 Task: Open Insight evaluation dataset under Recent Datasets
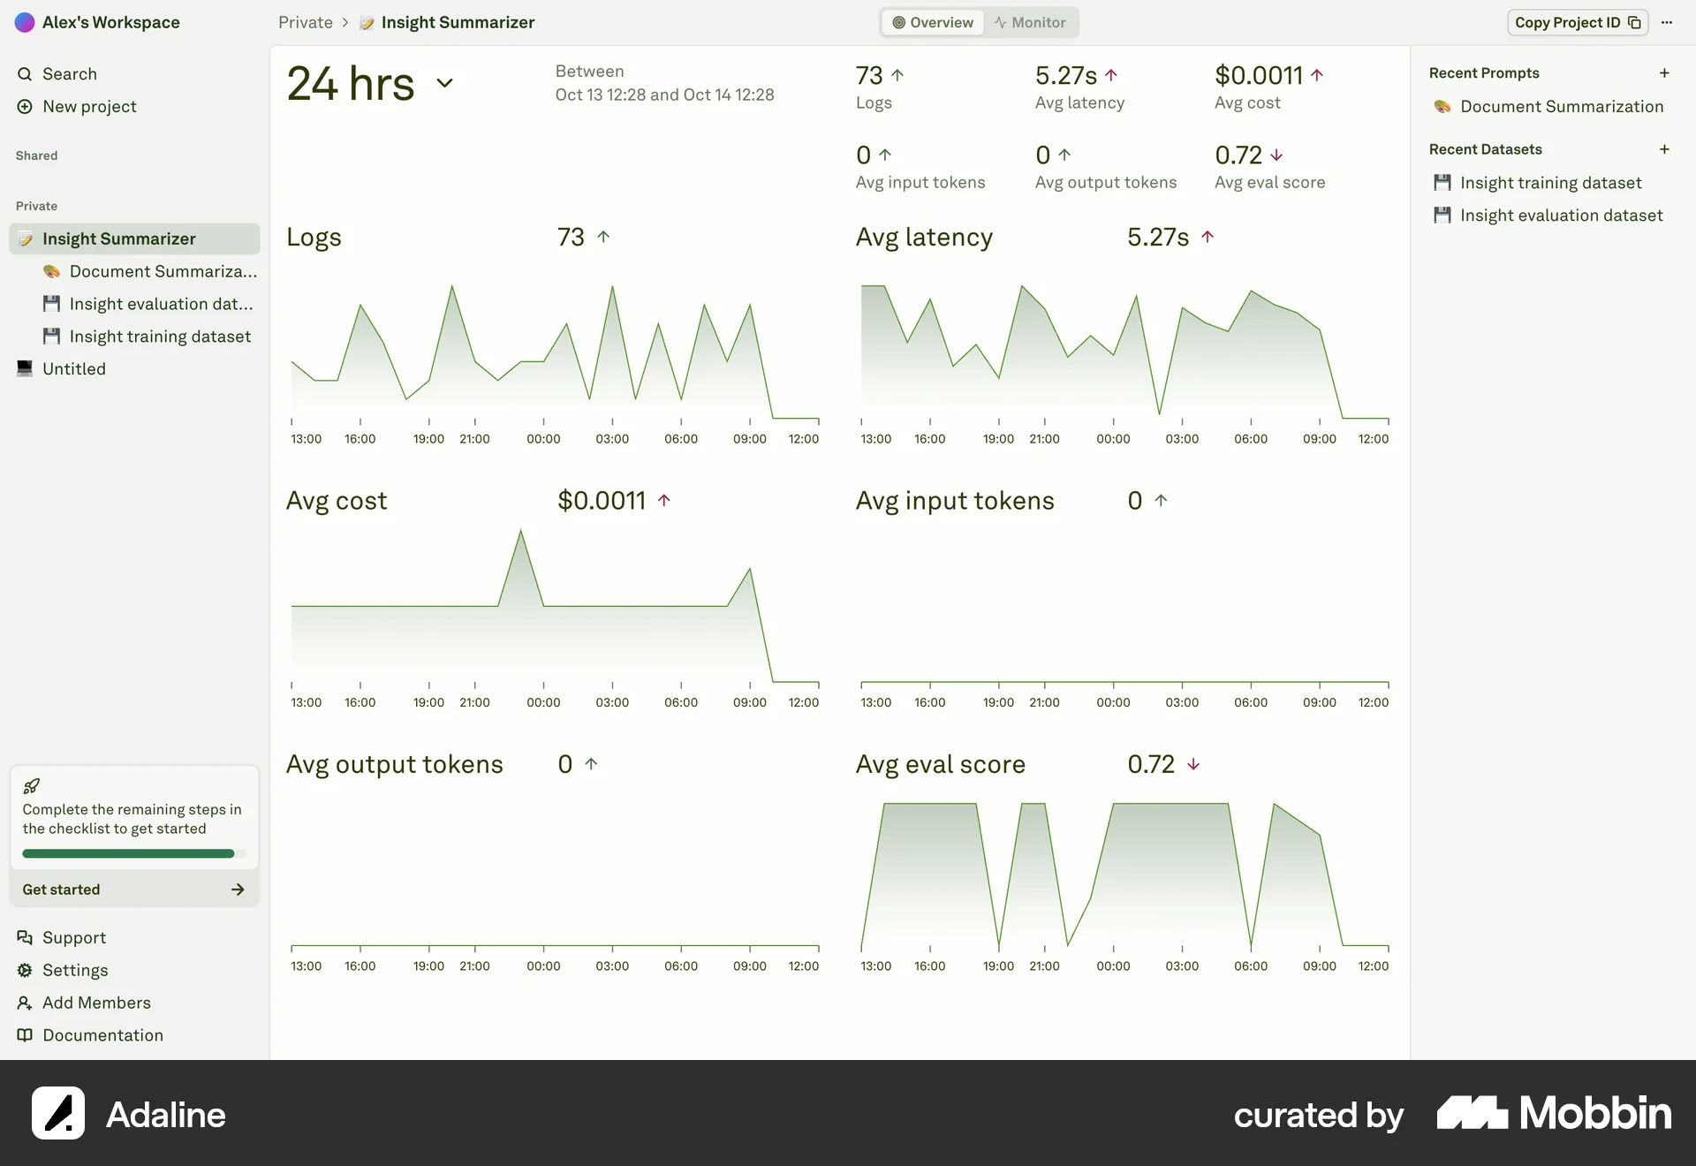(x=1561, y=216)
